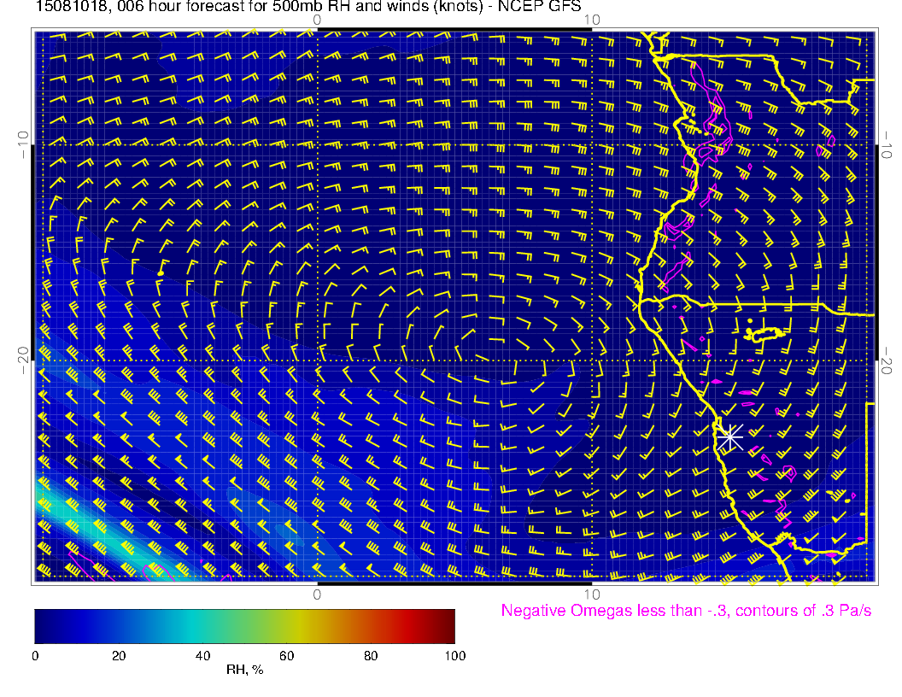Viewport: 902px width, 697px height.
Task: Click the '10' longitude label below the map
Action: [x=590, y=594]
